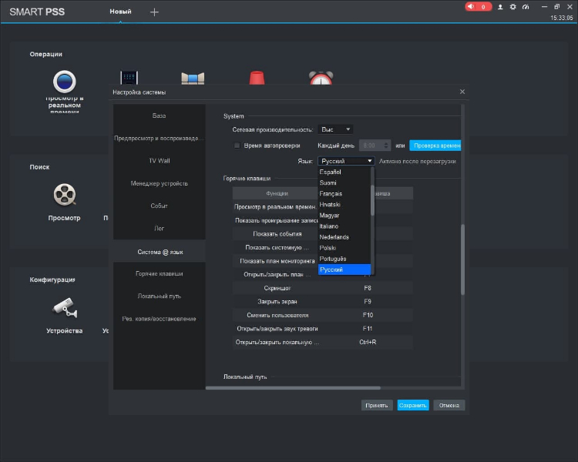Open Менеджер устройств settings section
The width and height of the screenshot is (578, 462).
160,183
